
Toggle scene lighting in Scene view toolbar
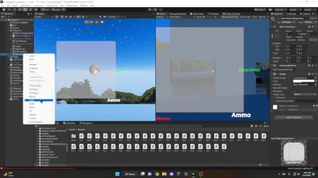[x=62, y=17]
